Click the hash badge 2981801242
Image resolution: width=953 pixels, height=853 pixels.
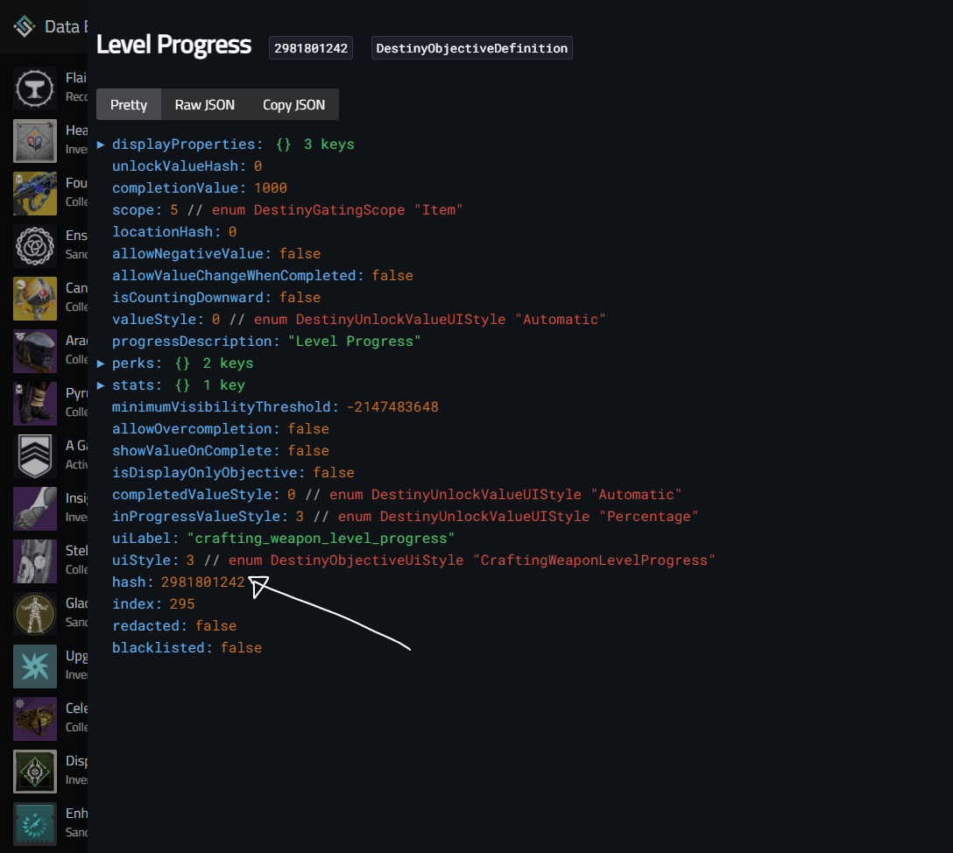click(310, 47)
